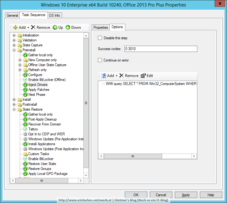Click the State Restore folder icon
The width and height of the screenshot is (227, 203).
pyautogui.click(x=20, y=109)
